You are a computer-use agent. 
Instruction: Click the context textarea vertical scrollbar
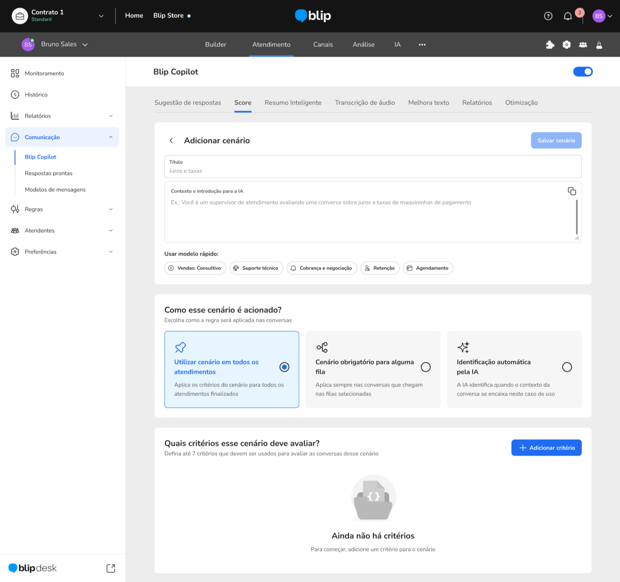click(576, 217)
